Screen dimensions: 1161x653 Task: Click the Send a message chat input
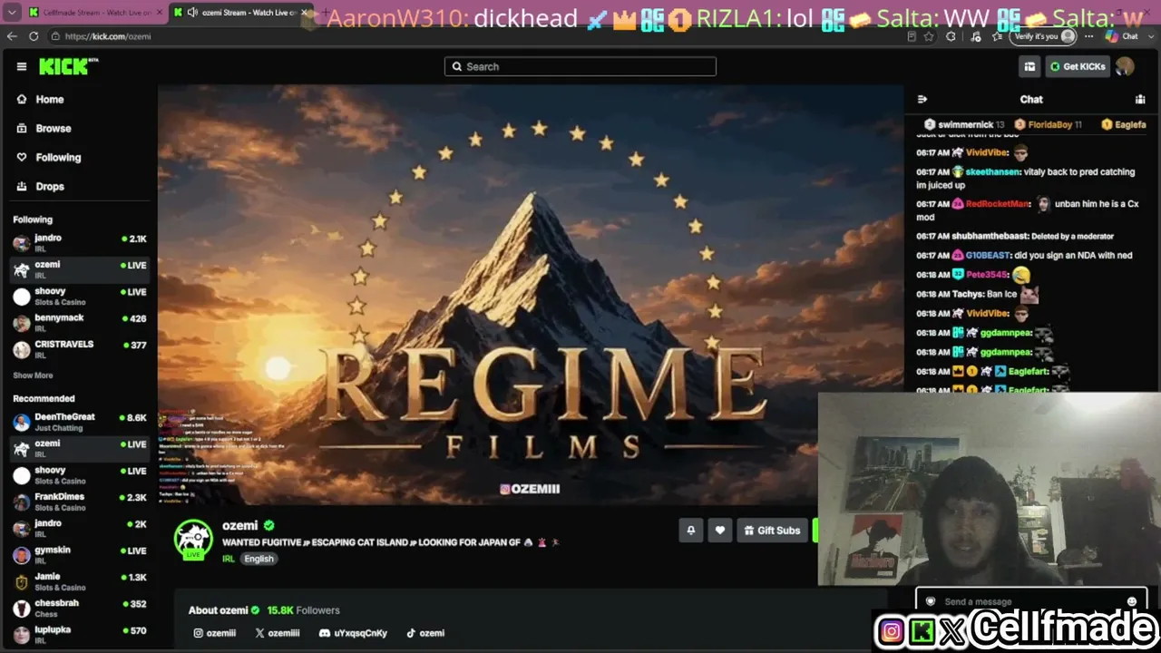pos(1031,601)
